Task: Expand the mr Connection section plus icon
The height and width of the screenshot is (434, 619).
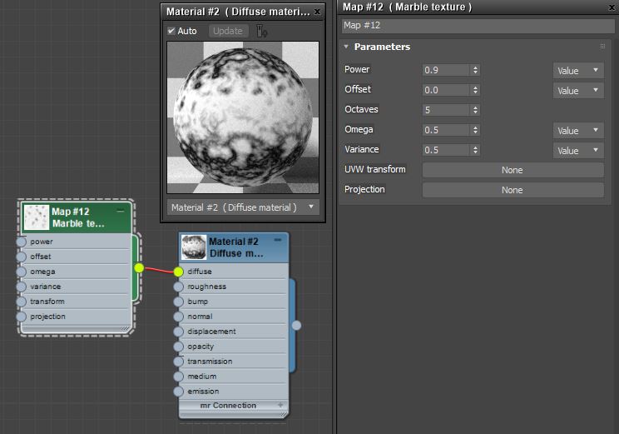Action: [x=280, y=405]
